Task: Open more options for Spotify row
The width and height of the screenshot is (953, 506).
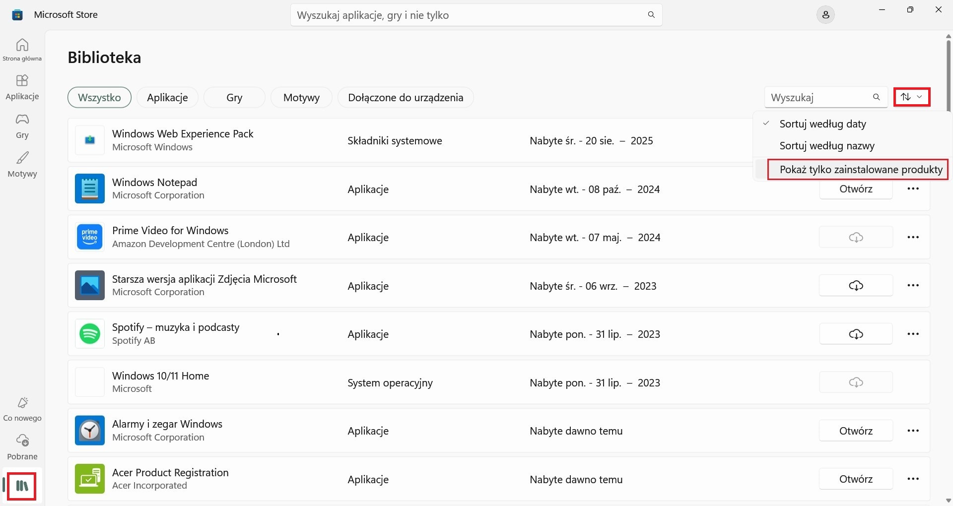Action: [913, 334]
